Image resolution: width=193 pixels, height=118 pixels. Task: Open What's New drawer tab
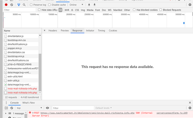[29, 103]
